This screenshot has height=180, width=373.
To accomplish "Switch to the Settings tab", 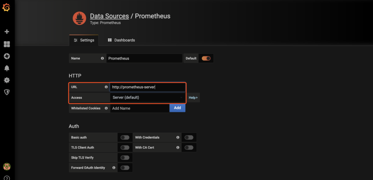I will click(84, 40).
